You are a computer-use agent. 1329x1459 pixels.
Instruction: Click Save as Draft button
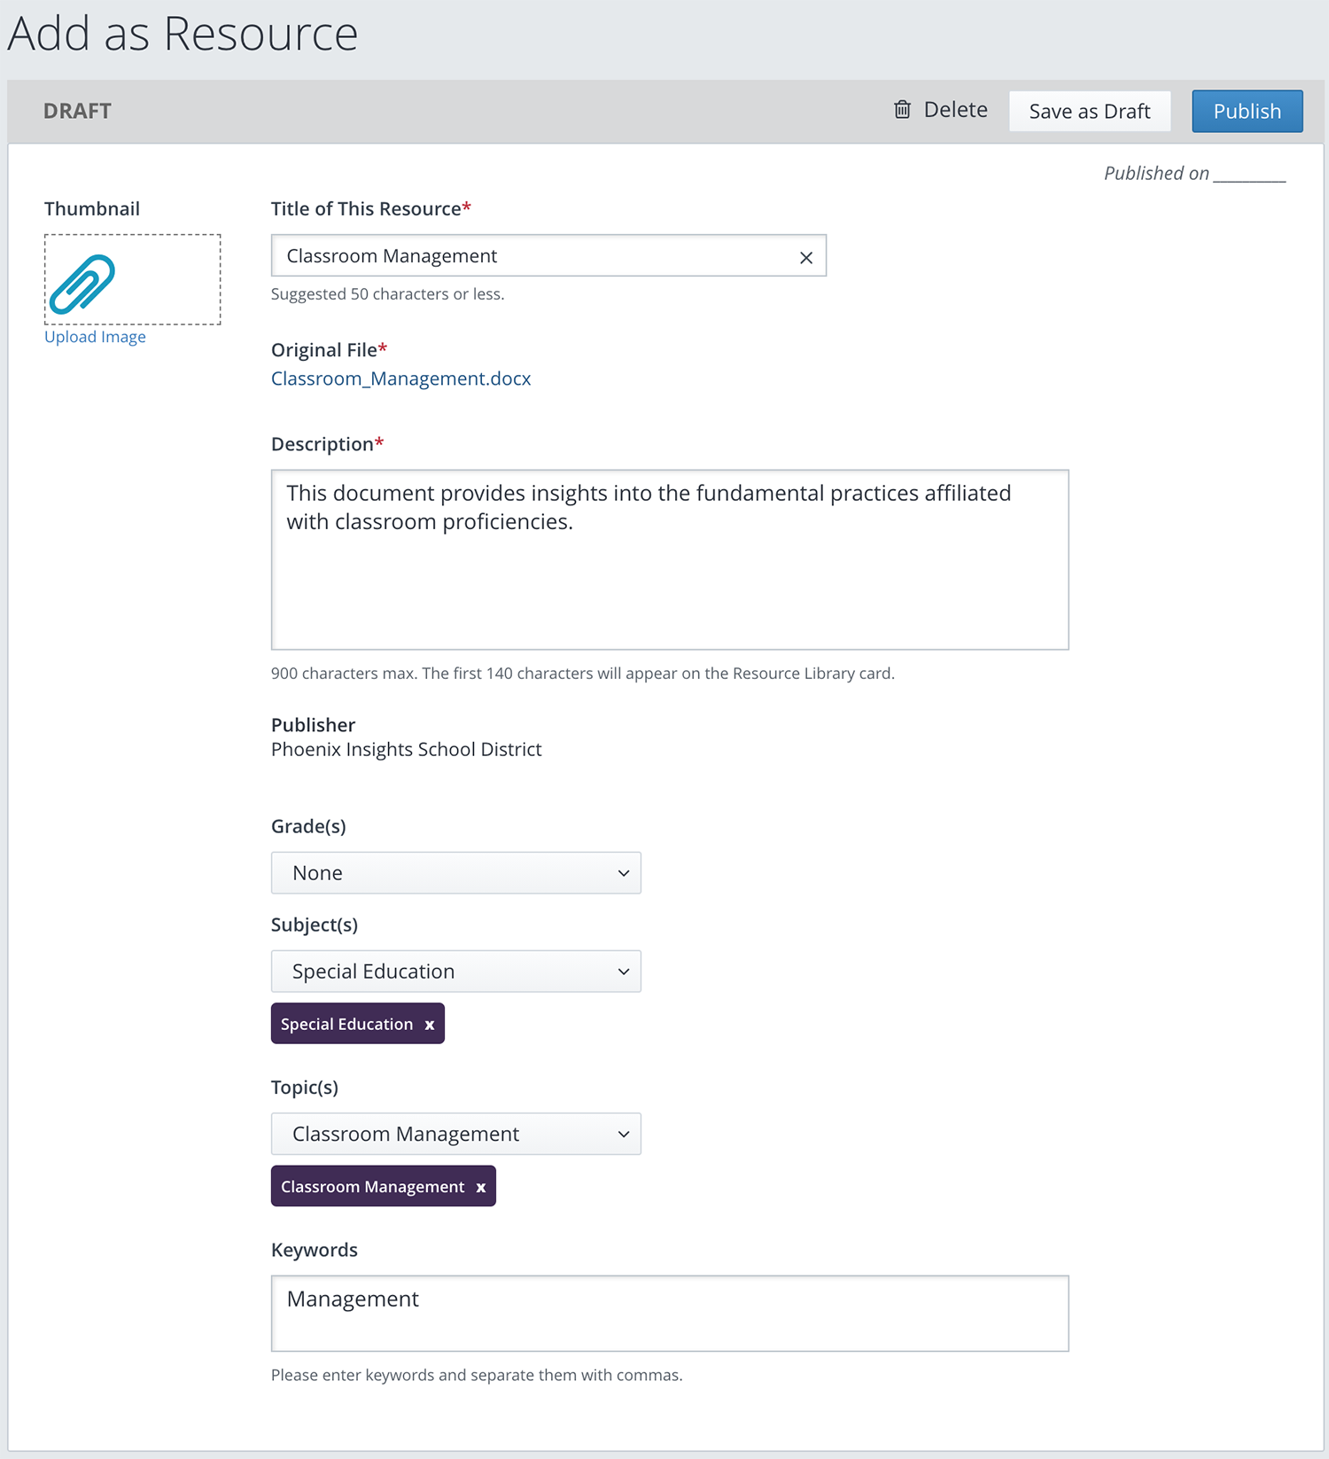pos(1090,111)
